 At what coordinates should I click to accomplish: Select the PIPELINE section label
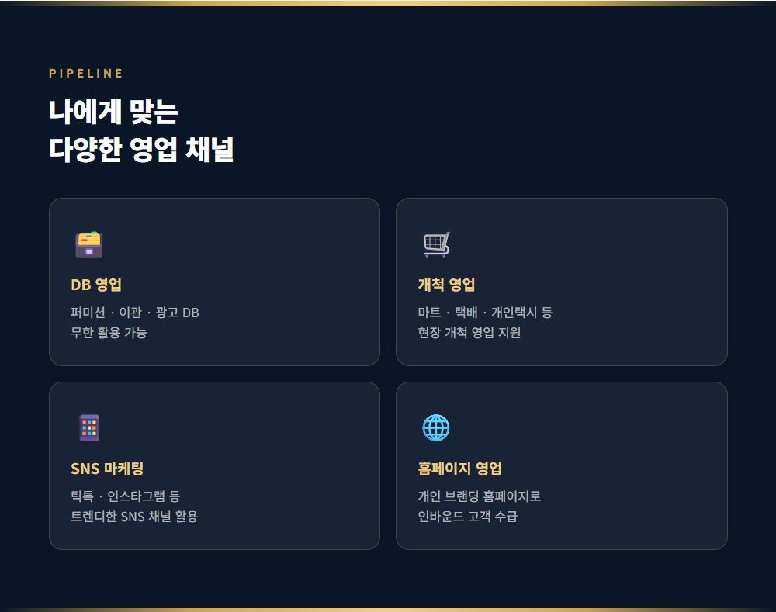coord(85,73)
